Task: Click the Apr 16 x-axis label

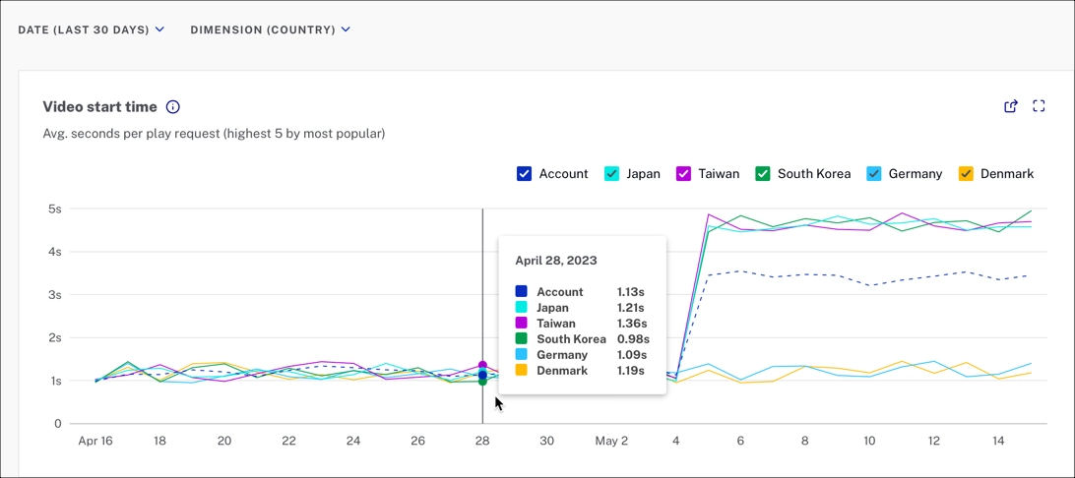Action: click(x=95, y=442)
